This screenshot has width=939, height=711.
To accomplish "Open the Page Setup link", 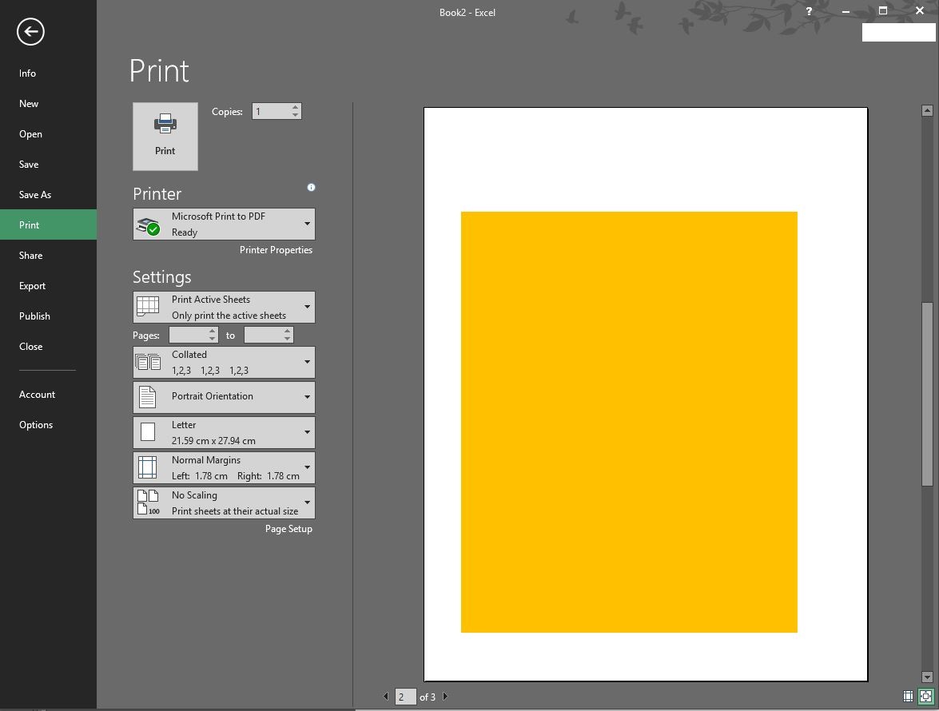I will [288, 529].
